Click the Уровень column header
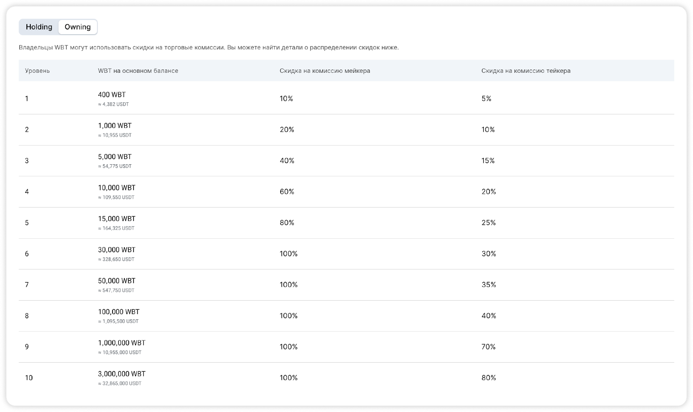The width and height of the screenshot is (693, 412). point(37,71)
